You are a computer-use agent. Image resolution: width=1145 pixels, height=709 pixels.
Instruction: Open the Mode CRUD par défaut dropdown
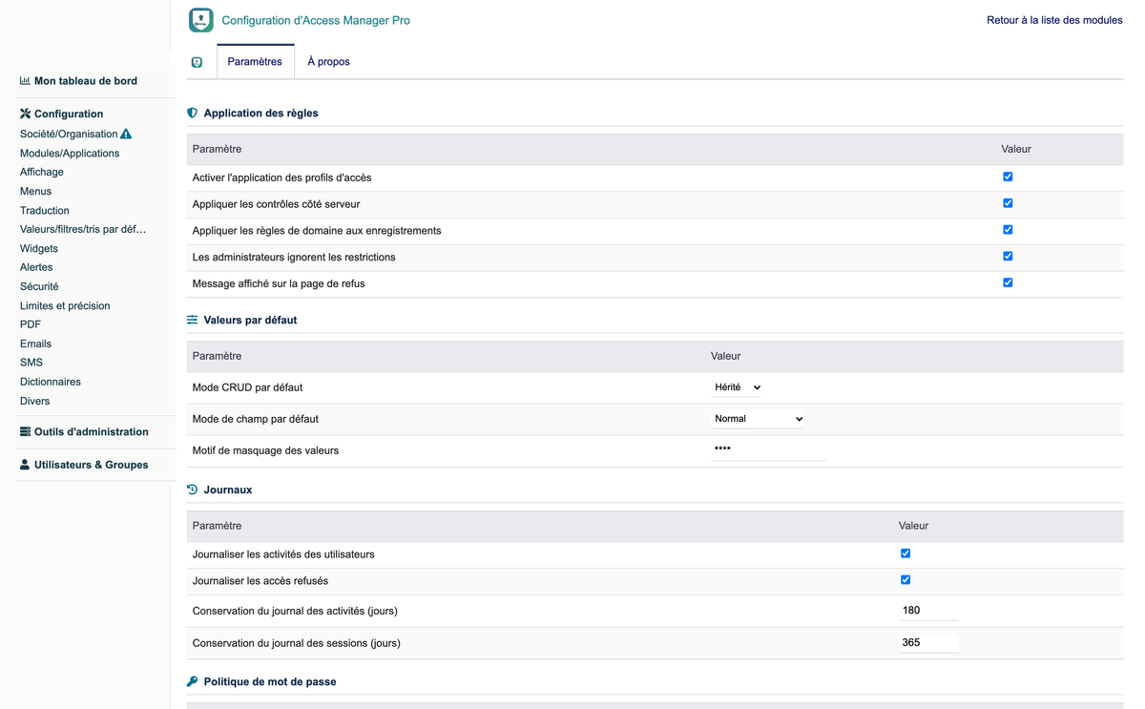tap(738, 387)
